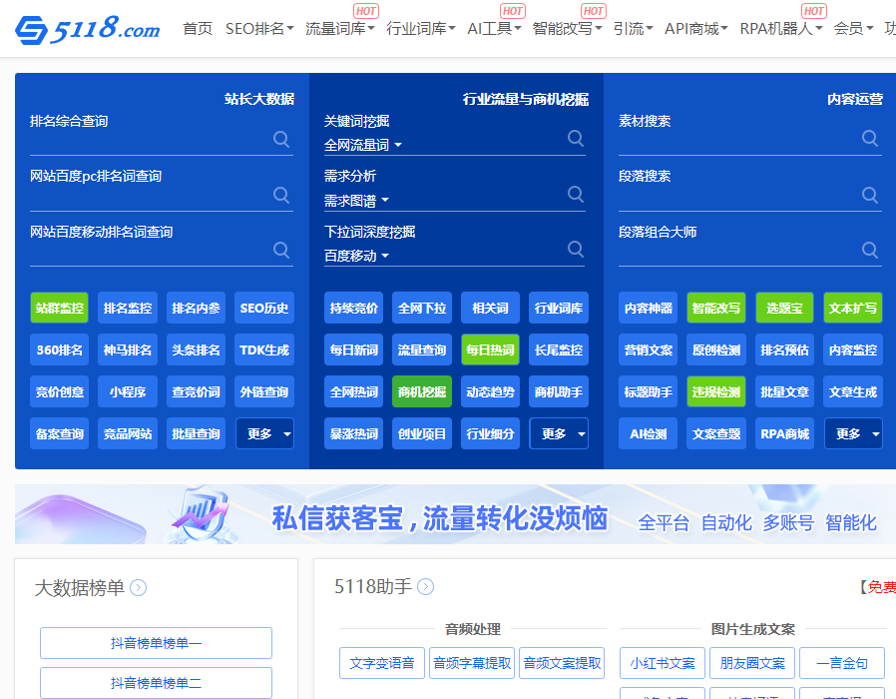Click the AI检测 button
Screen dimensions: 896x699
(x=648, y=433)
